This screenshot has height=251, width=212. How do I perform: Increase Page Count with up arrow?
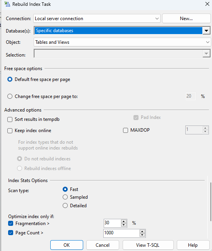(142, 232)
